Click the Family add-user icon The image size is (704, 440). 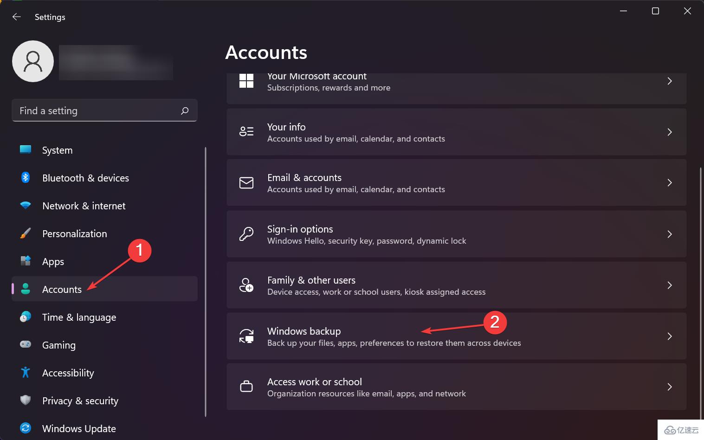[x=246, y=285]
